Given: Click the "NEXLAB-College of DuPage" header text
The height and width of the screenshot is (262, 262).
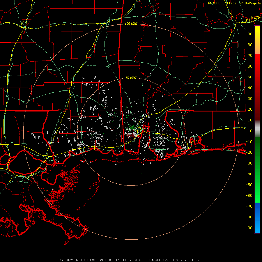Looking at the screenshot, I should coord(232,3).
